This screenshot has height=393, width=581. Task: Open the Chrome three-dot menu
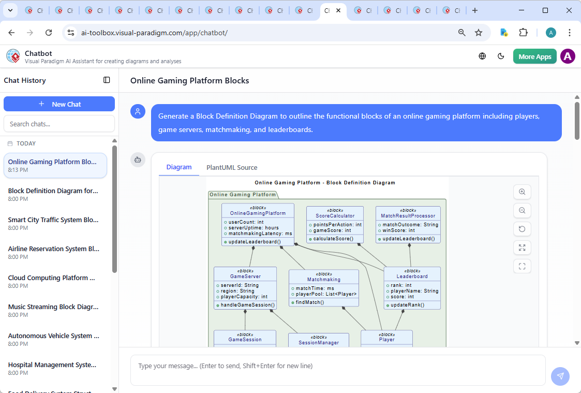point(570,33)
